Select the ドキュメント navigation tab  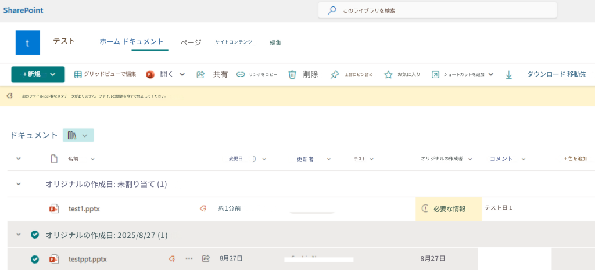tap(143, 41)
